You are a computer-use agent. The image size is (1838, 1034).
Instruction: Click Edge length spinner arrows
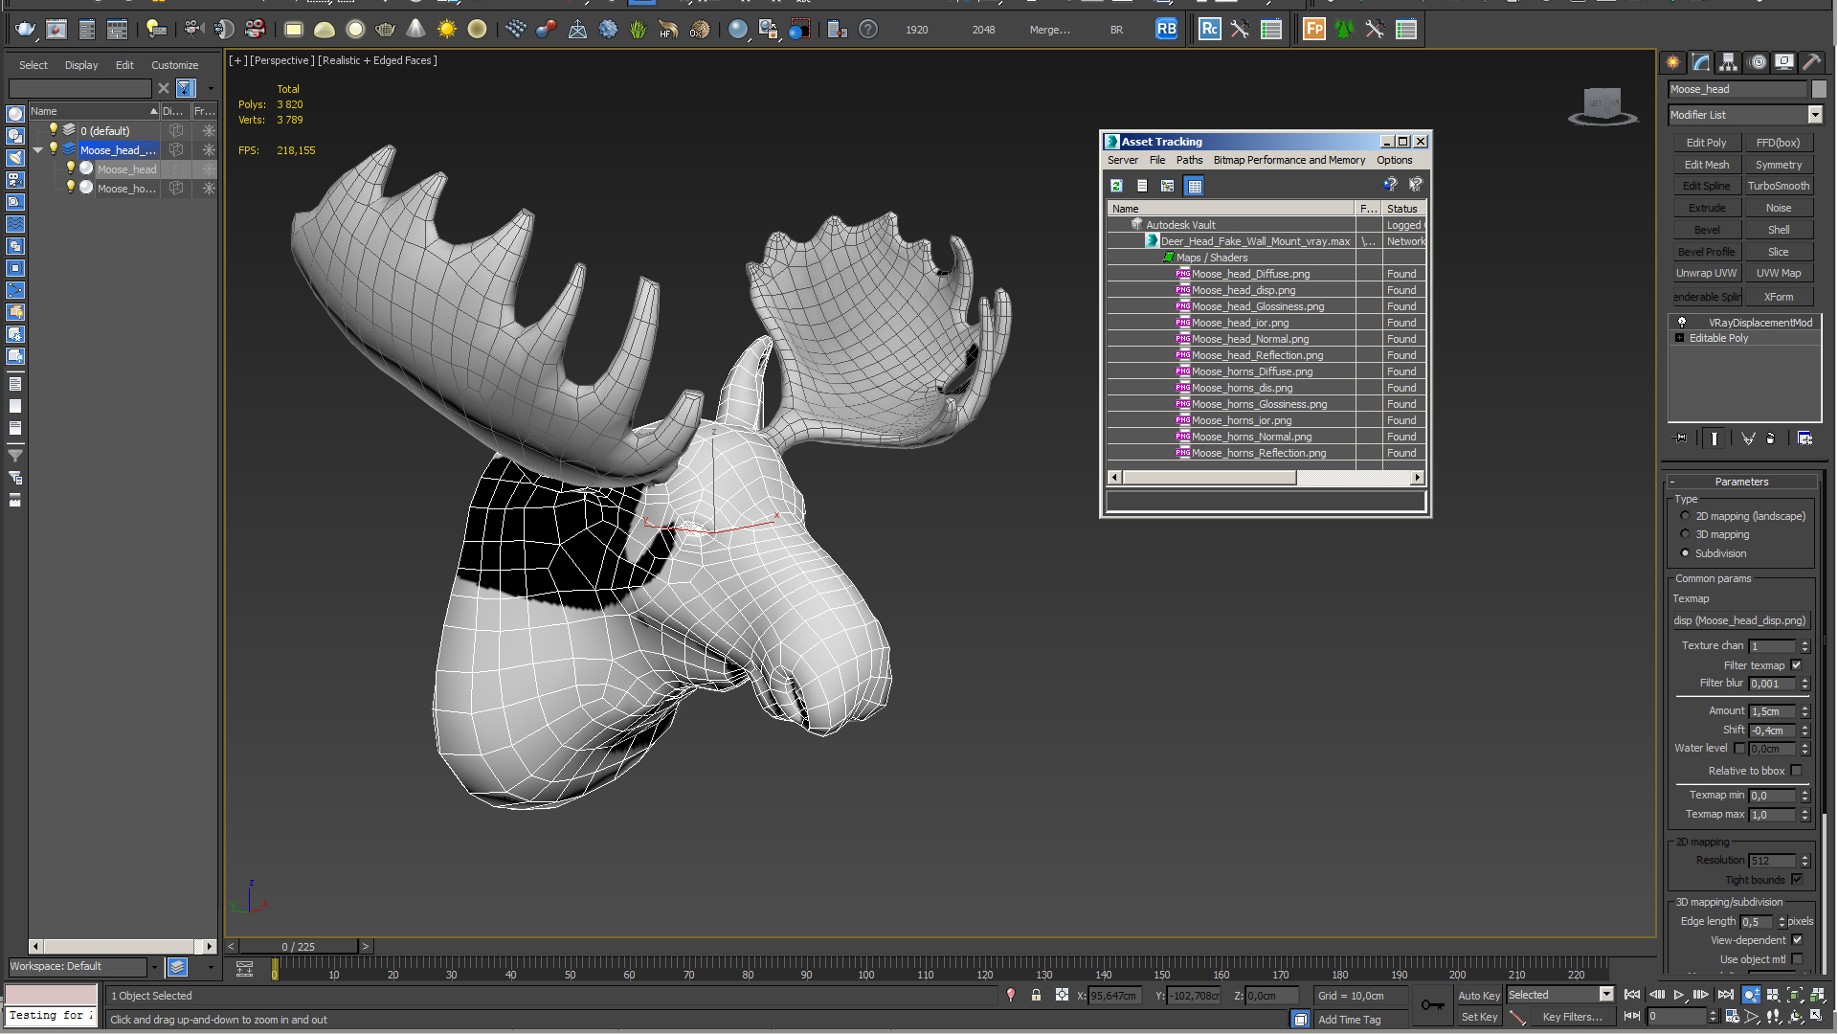click(1782, 922)
